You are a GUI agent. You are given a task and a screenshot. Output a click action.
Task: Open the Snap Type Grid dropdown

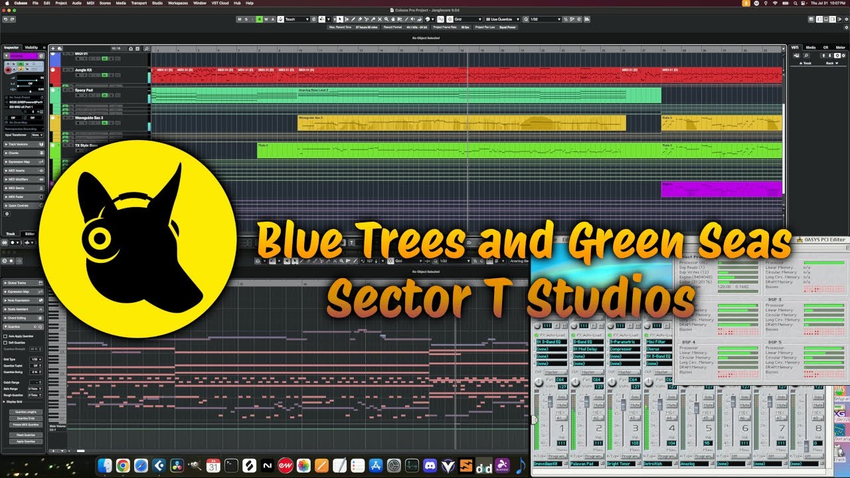click(467, 19)
